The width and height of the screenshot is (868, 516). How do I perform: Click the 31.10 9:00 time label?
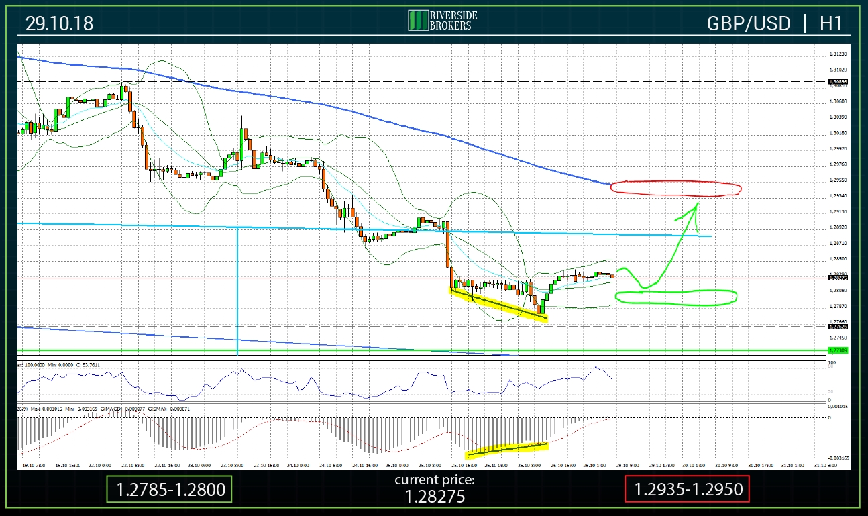pyautogui.click(x=825, y=464)
